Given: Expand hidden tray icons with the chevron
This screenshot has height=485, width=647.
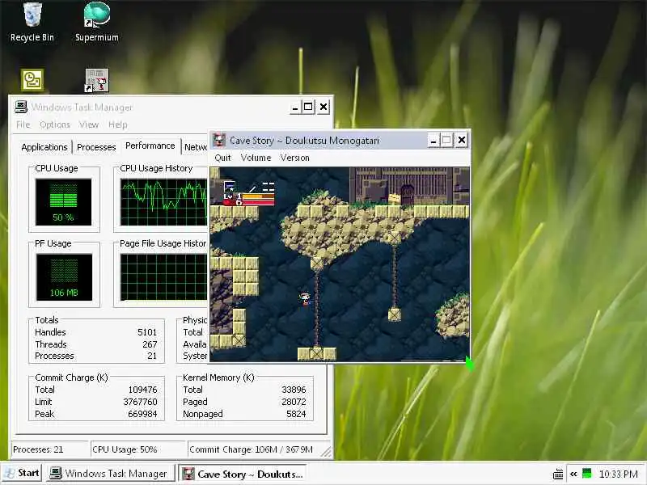Looking at the screenshot, I should click(573, 474).
